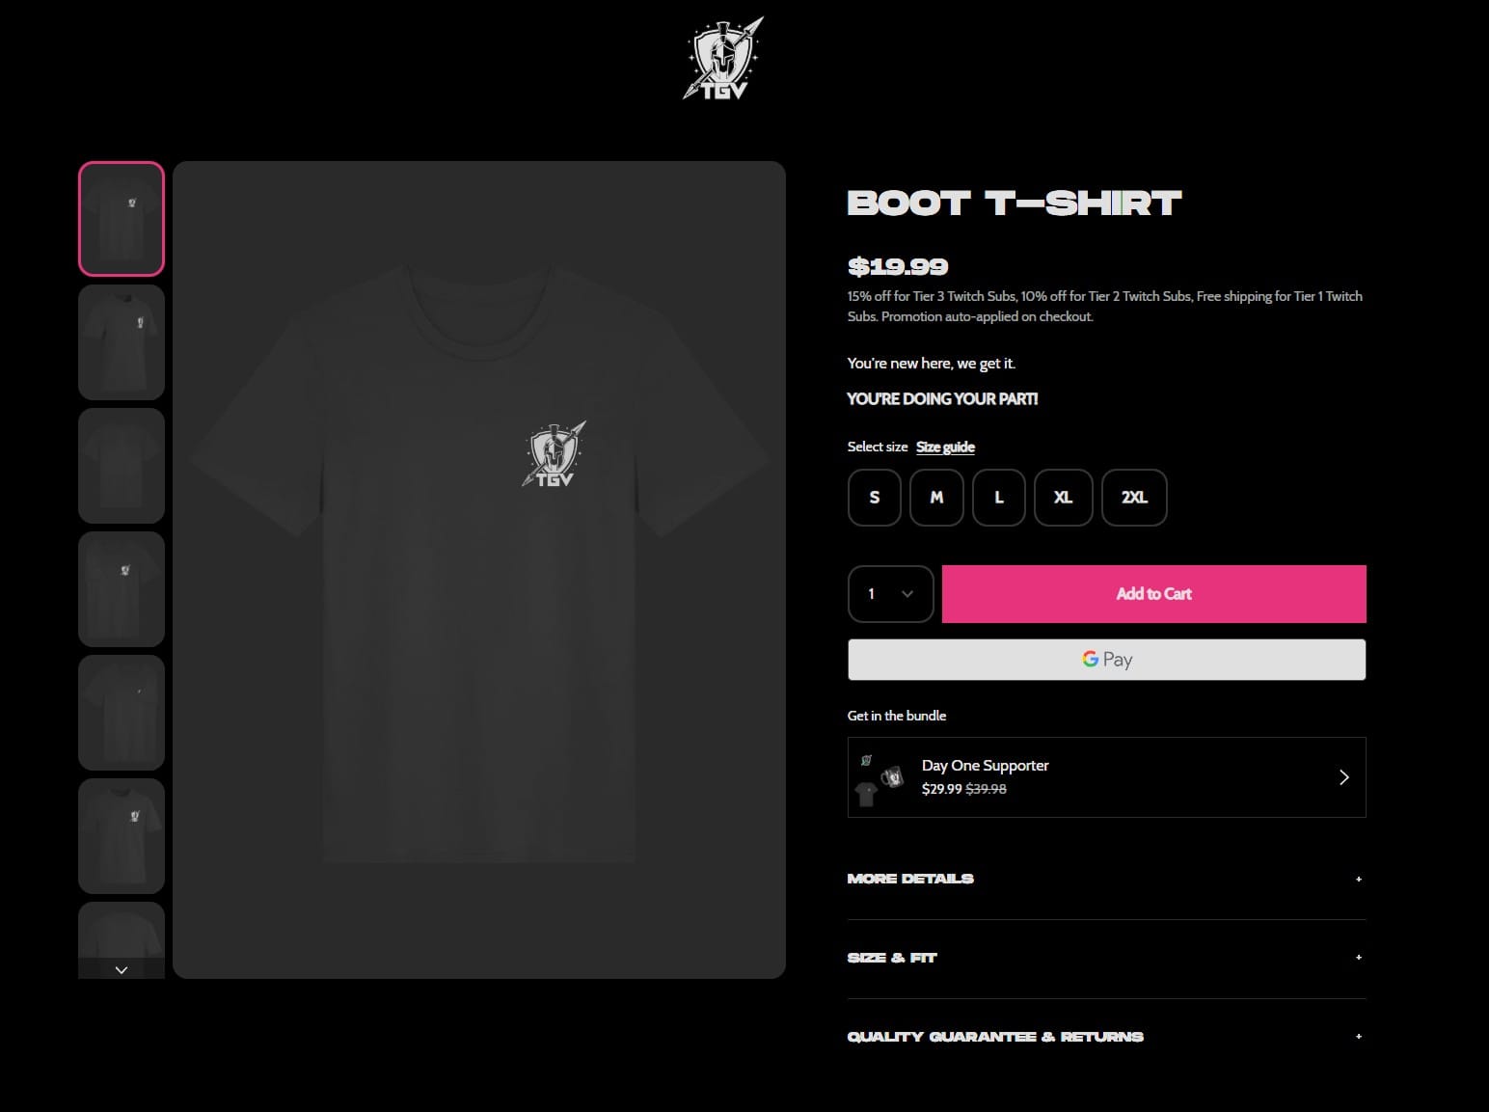Screen dimensions: 1489x1112
Task: Click the TGV logo at top
Action: pyautogui.click(x=723, y=59)
